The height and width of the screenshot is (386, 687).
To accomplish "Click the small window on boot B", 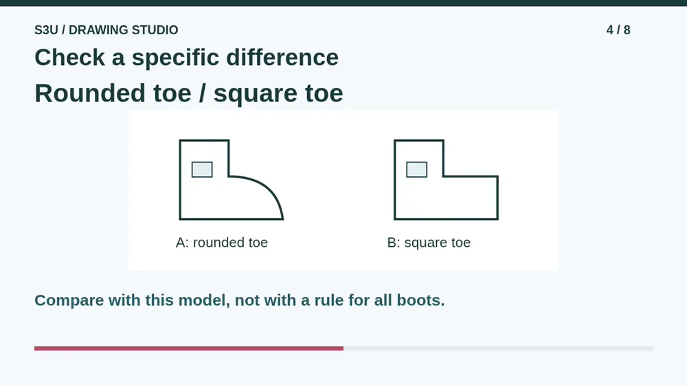I will (x=417, y=169).
